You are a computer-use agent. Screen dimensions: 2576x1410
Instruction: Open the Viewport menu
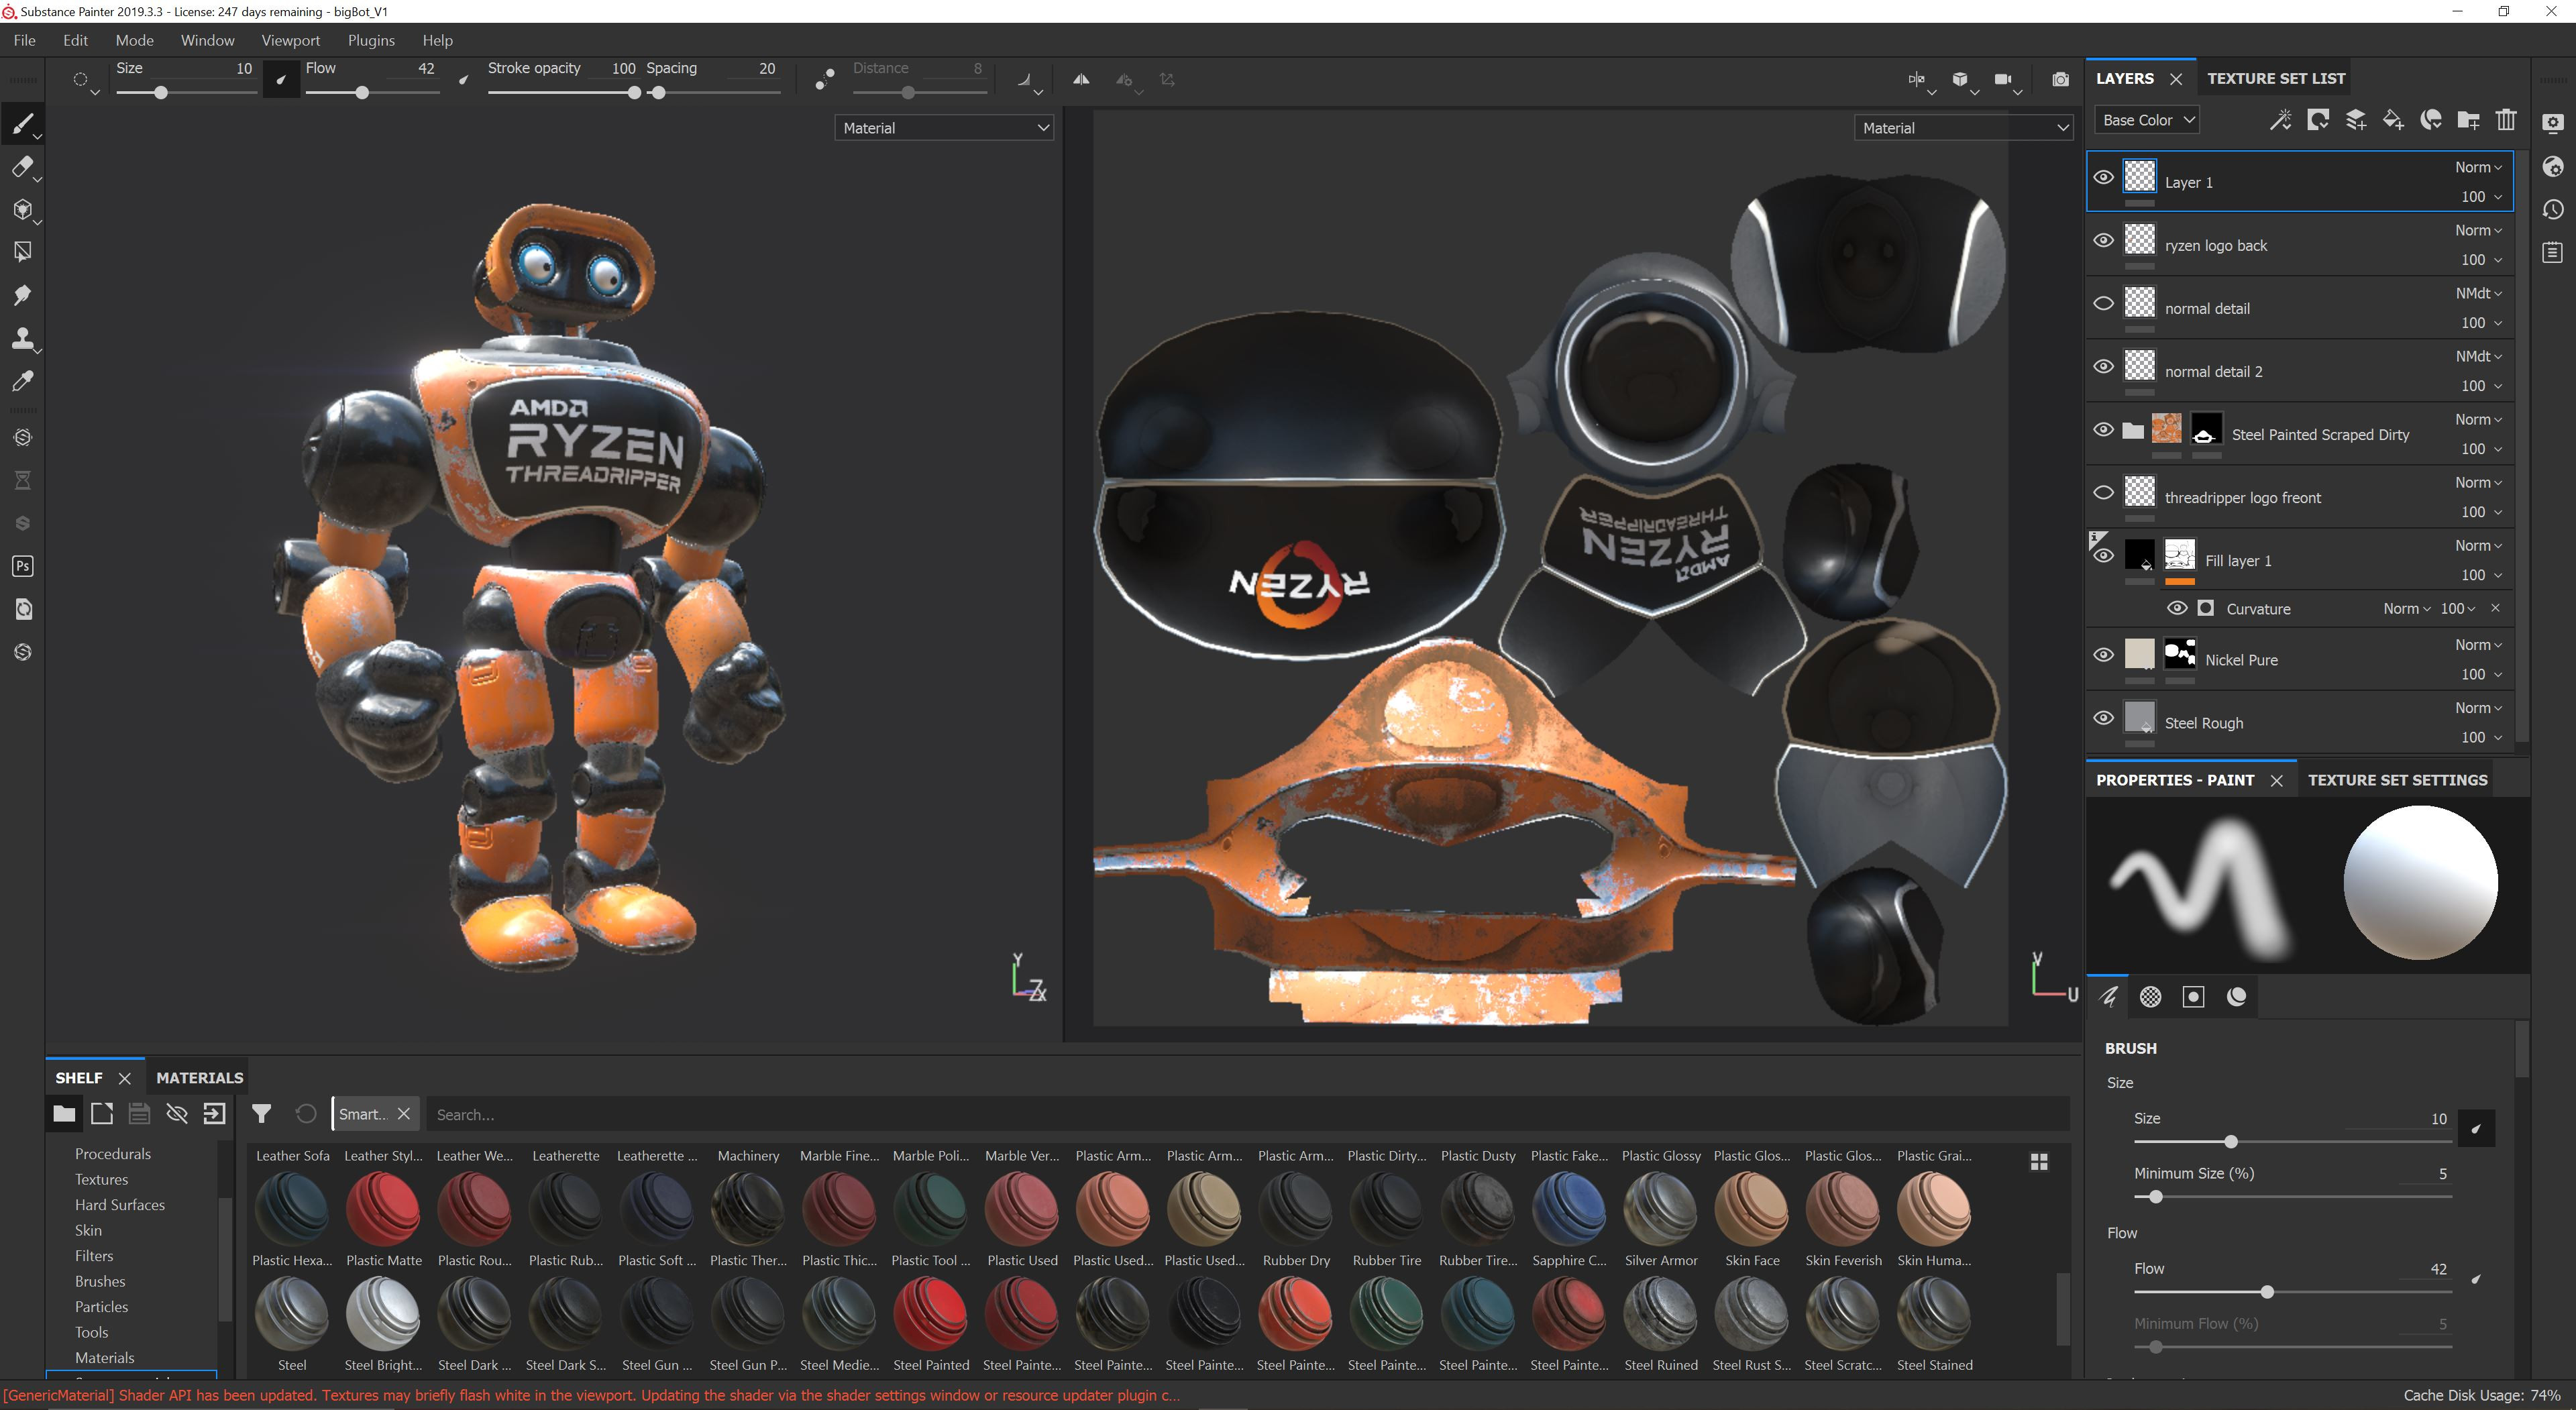click(x=290, y=40)
